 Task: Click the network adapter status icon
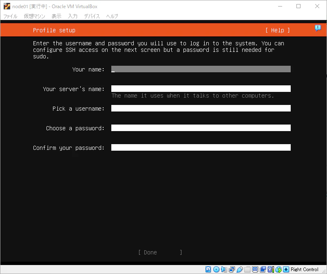click(x=232, y=270)
